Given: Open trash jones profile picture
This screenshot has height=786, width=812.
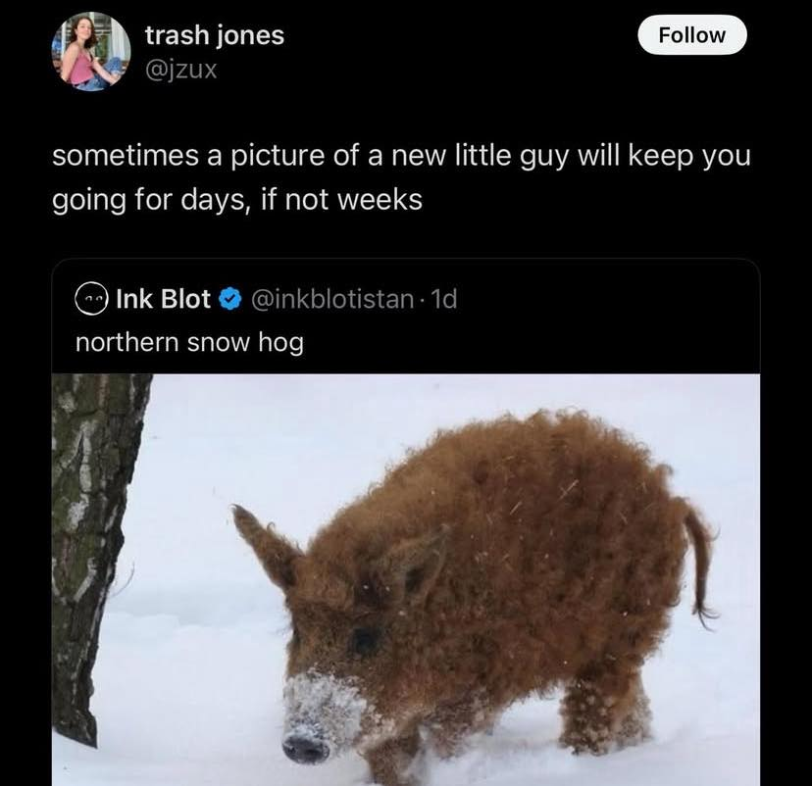Looking at the screenshot, I should pyautogui.click(x=91, y=52).
